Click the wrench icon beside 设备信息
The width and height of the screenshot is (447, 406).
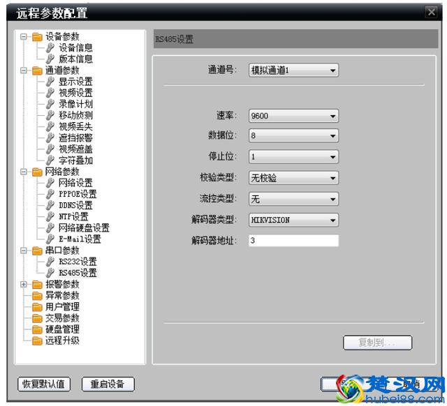[50, 47]
